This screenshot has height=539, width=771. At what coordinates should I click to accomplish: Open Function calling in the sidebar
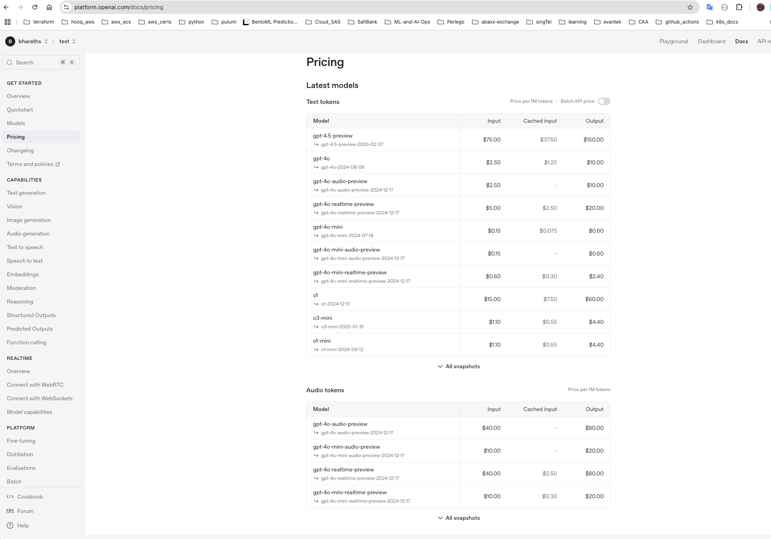click(26, 342)
